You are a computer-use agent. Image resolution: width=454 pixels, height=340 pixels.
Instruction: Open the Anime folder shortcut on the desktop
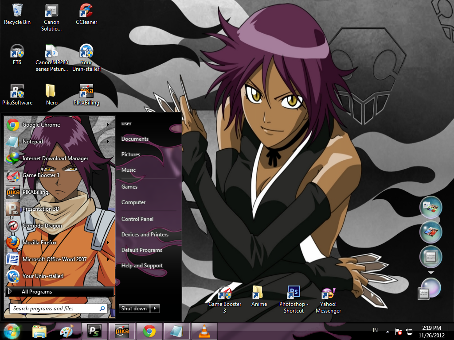259,296
